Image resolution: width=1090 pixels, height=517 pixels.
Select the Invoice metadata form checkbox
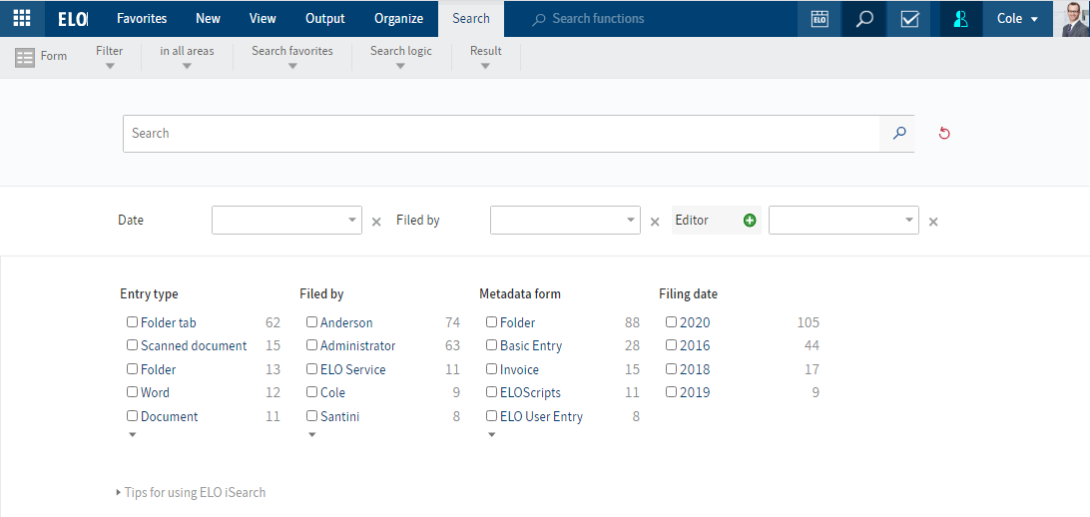pyautogui.click(x=492, y=369)
